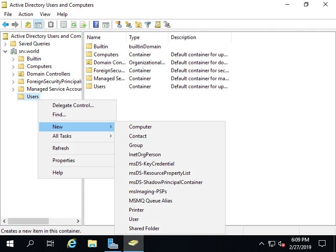Create new user with toolbar icon
The image size is (336, 252).
click(x=119, y=24)
